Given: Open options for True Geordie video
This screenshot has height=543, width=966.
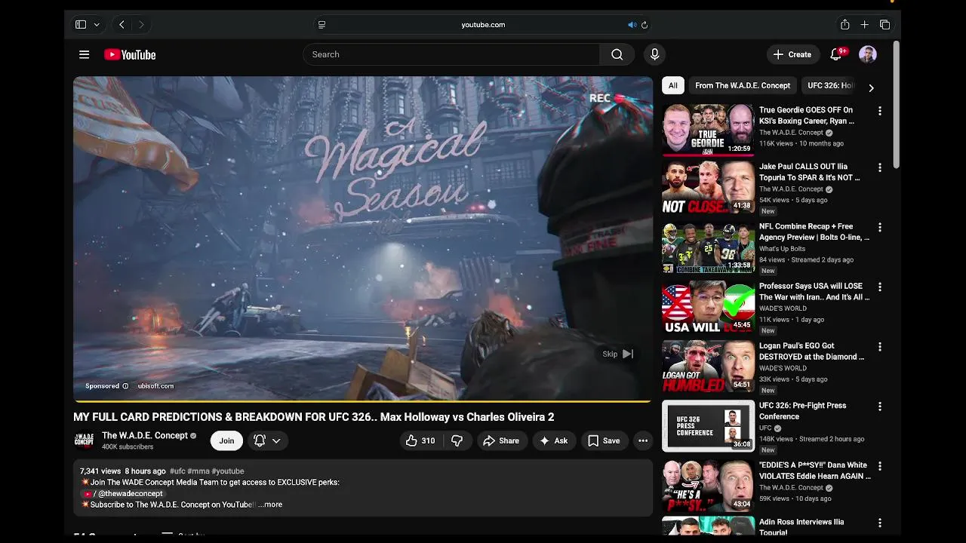Looking at the screenshot, I should [x=879, y=111].
